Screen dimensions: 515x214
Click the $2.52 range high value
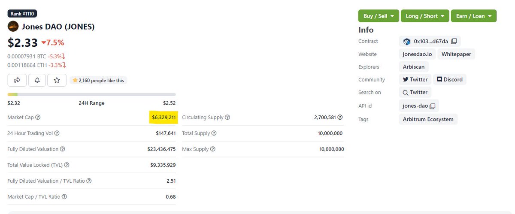[169, 103]
